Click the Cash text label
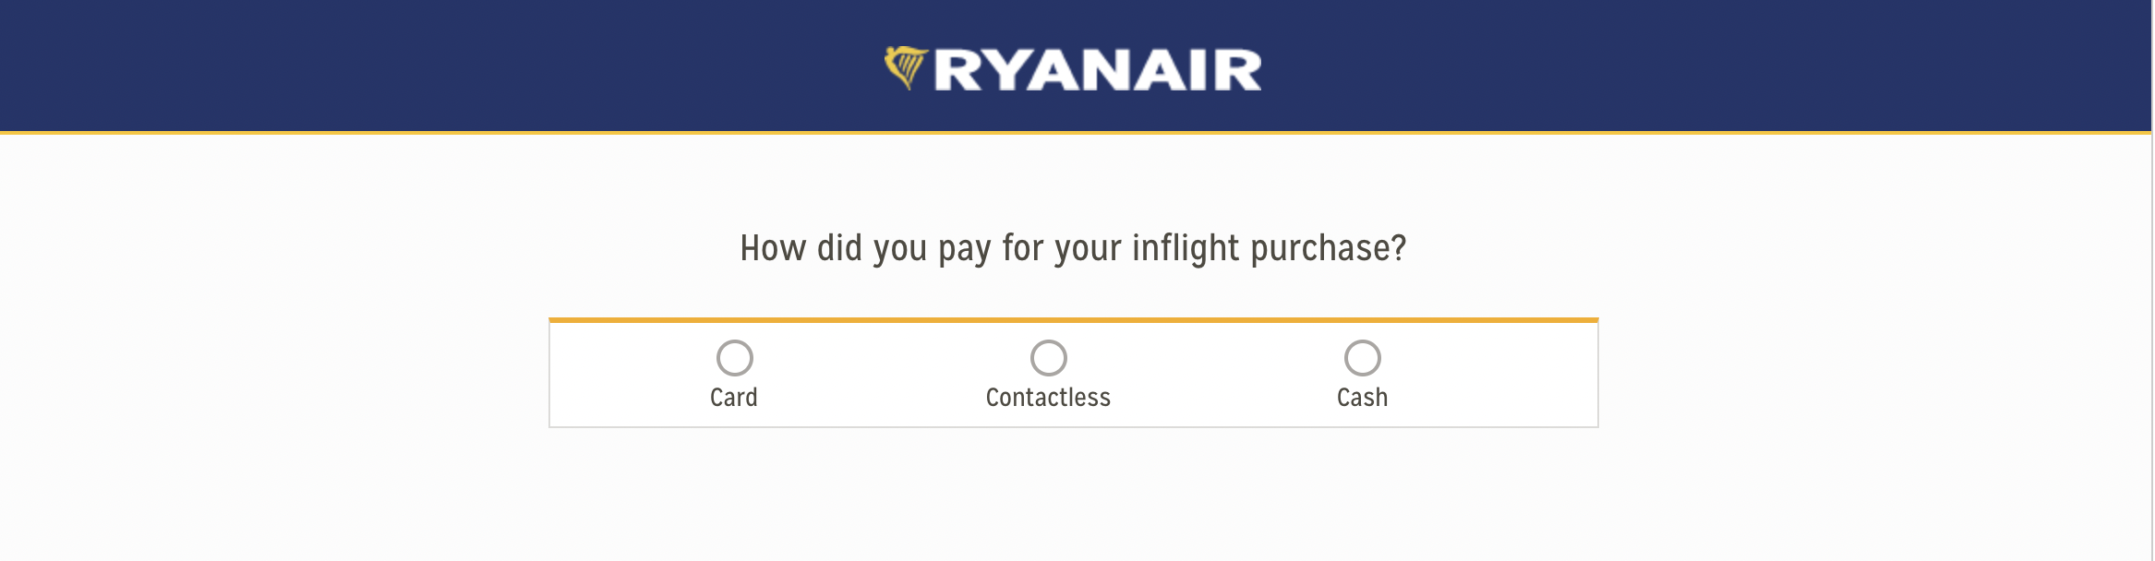Screen dimensions: 2155x561 click(1362, 398)
